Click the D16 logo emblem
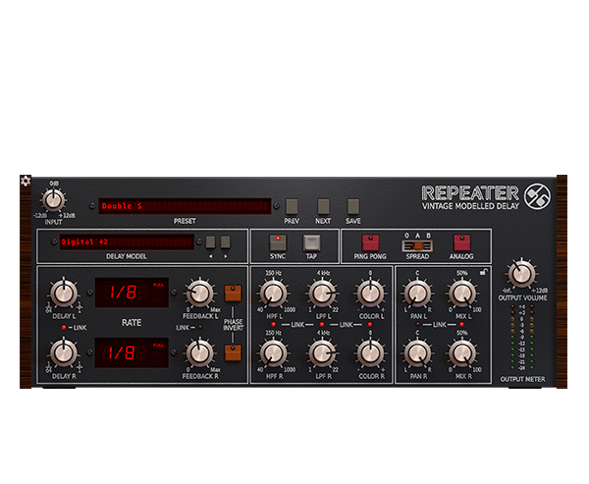The height and width of the screenshot is (484, 589). 537,196
